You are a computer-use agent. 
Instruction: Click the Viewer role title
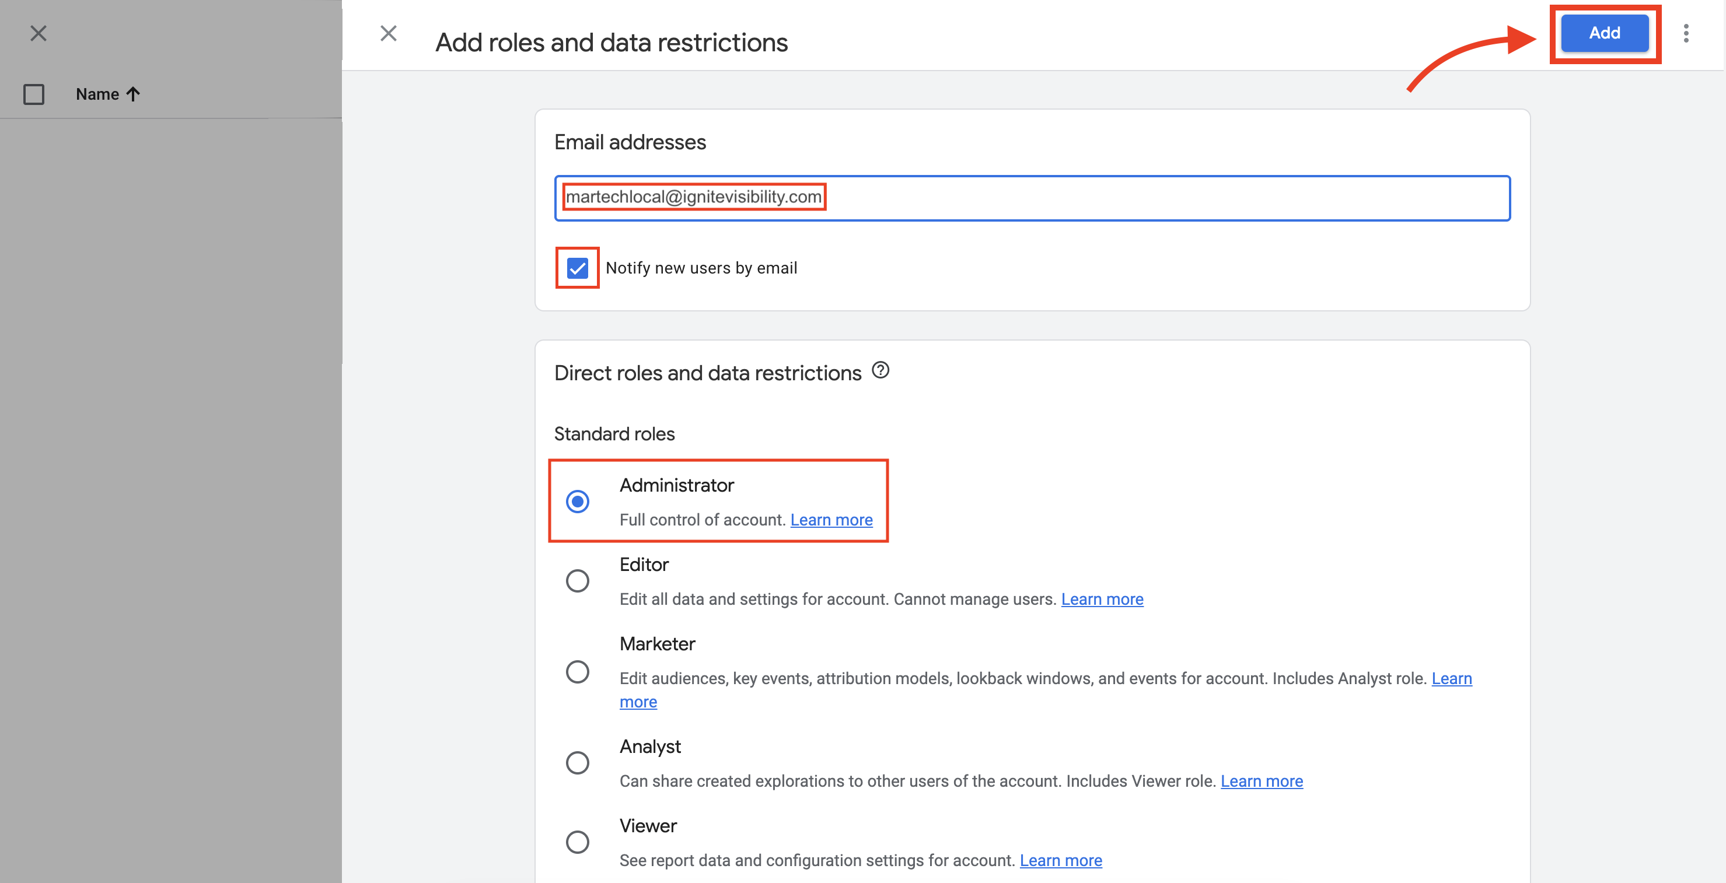[647, 825]
